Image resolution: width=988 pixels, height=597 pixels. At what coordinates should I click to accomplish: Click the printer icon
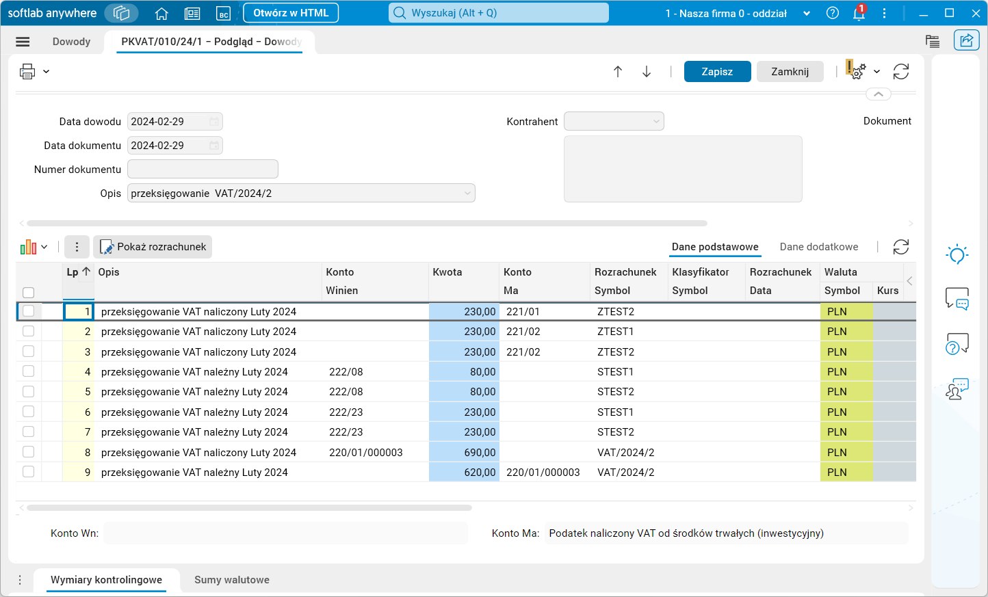27,71
